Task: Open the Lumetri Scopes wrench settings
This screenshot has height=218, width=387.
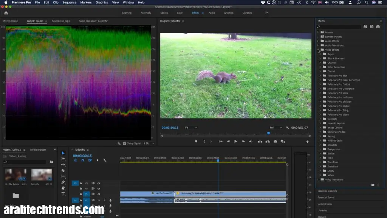Action: click(119, 143)
